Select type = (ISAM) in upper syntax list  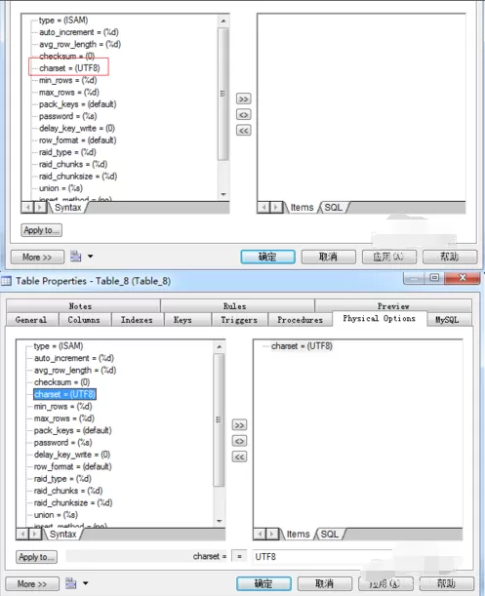(x=63, y=20)
